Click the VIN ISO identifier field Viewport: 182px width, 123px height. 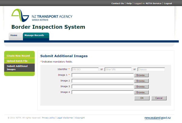85,69
